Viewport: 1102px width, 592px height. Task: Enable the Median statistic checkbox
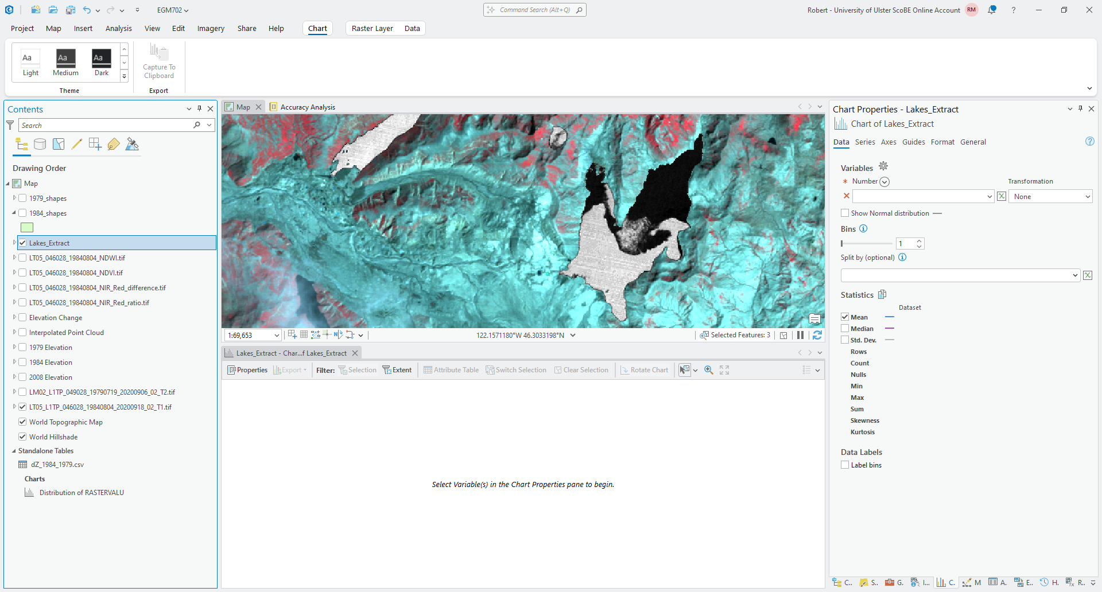845,329
